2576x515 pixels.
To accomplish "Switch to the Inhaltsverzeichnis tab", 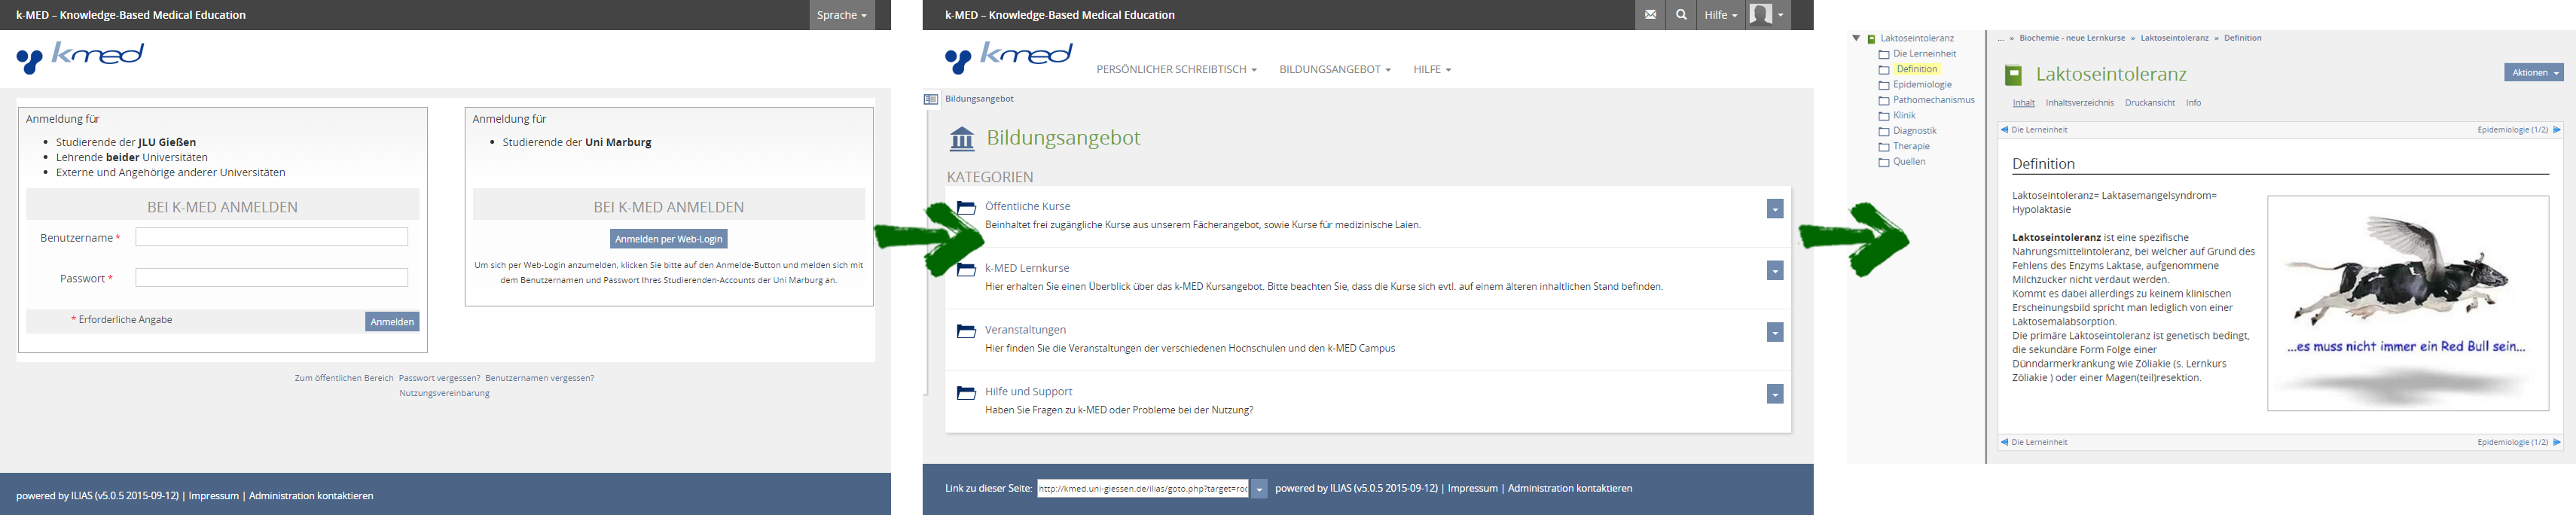I will point(2079,103).
